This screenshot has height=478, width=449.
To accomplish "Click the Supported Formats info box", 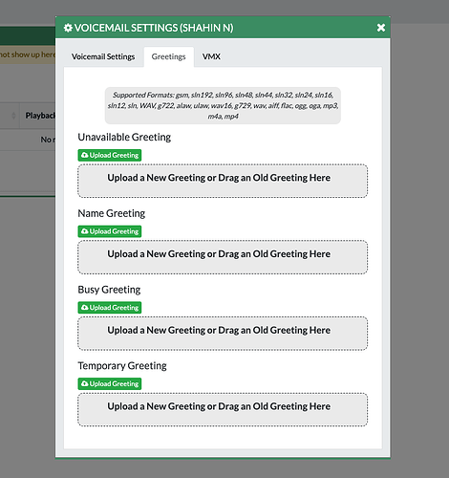I will click(x=223, y=105).
